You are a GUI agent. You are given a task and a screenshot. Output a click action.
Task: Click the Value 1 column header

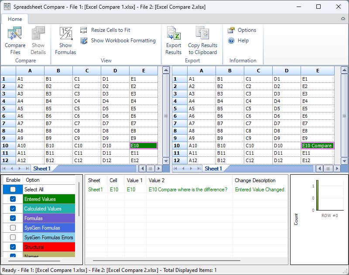click(135, 180)
